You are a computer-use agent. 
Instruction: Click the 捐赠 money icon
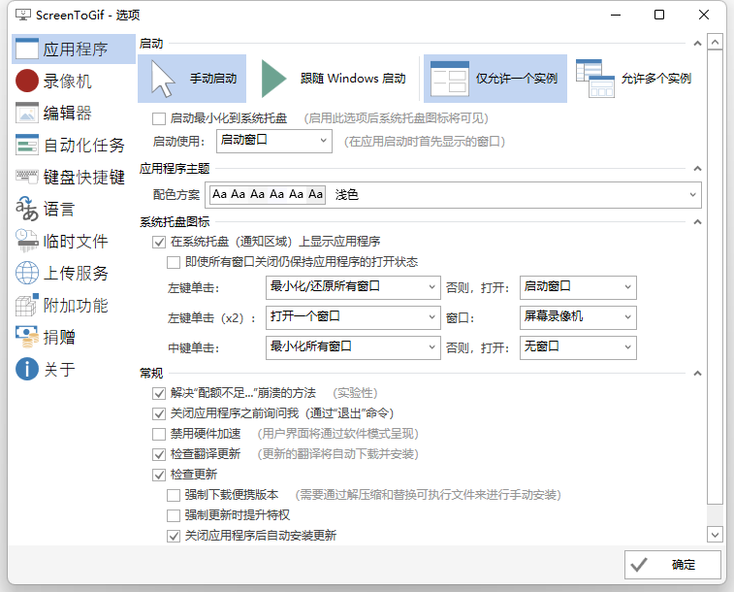[27, 337]
